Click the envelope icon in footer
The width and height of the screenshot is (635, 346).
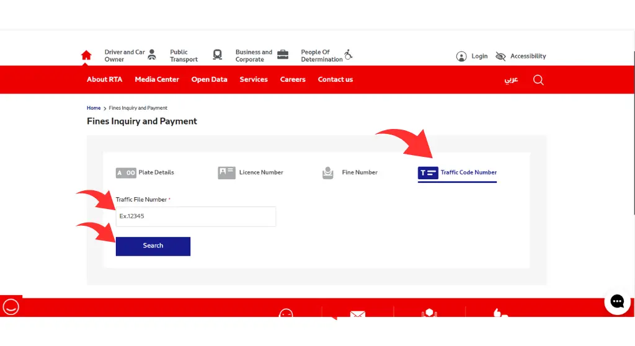tap(358, 314)
